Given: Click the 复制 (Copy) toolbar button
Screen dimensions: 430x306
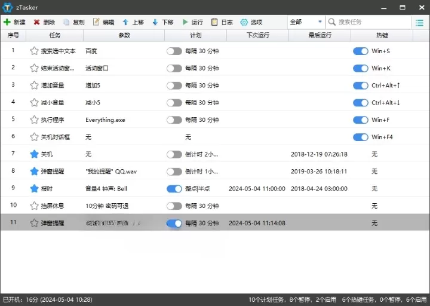Looking at the screenshot, I should pos(74,22).
